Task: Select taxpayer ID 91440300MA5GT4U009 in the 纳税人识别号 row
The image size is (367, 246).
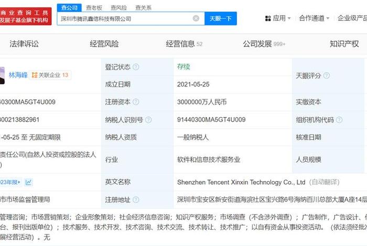Action: 211,120
